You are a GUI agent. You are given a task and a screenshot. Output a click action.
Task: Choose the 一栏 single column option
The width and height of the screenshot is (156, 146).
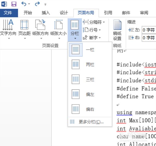coord(90,50)
